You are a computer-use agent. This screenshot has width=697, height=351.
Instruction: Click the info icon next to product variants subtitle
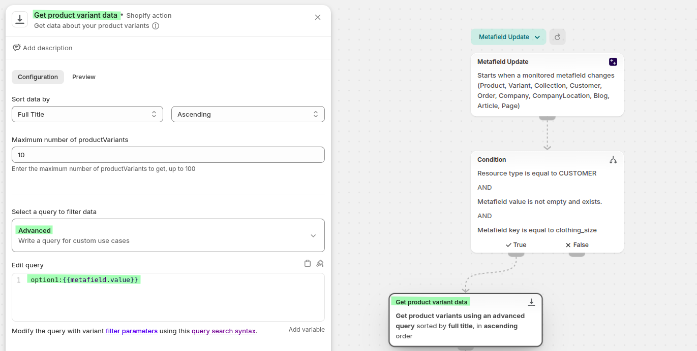[x=156, y=26]
